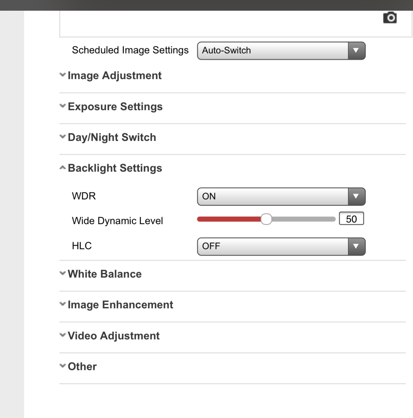Click the camera snapshot icon

tap(390, 17)
